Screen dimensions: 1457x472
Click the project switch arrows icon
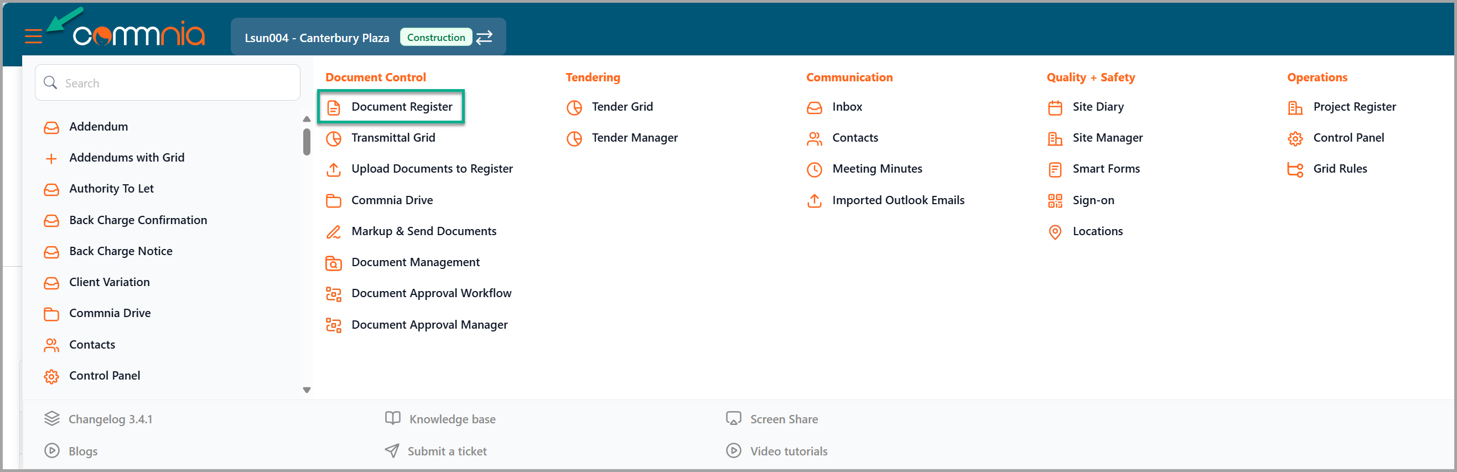click(x=484, y=38)
